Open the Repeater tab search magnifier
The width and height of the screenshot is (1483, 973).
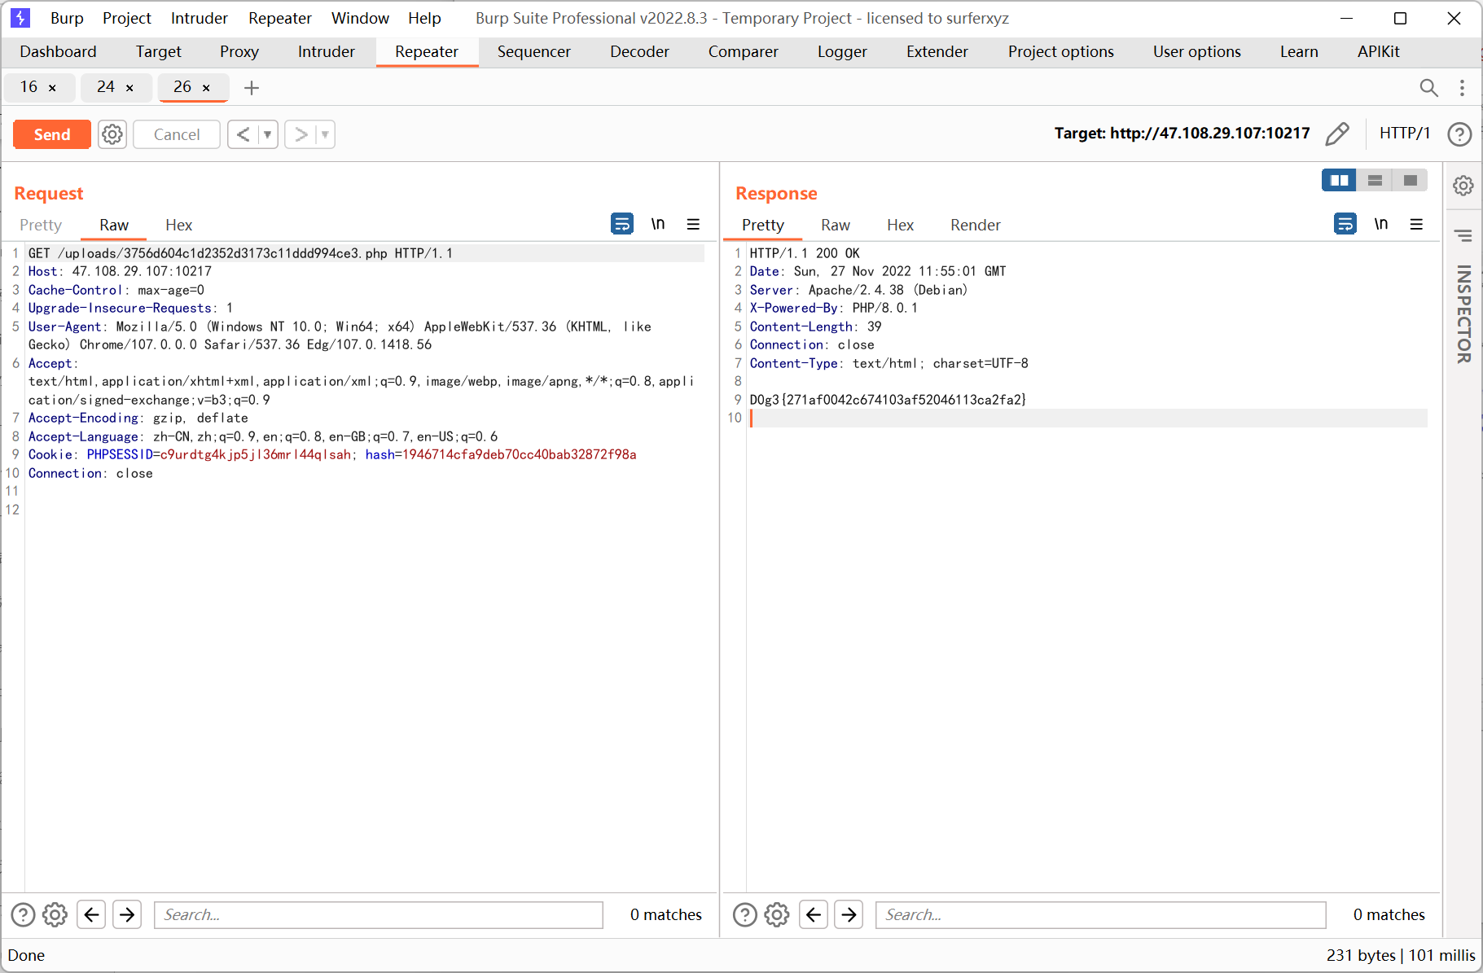[1428, 87]
